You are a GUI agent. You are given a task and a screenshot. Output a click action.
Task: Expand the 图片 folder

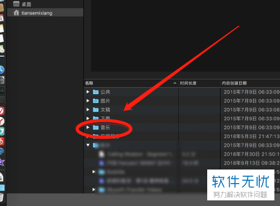point(88,100)
